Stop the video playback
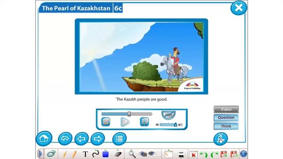This screenshot has width=283, height=159. [x=106, y=122]
